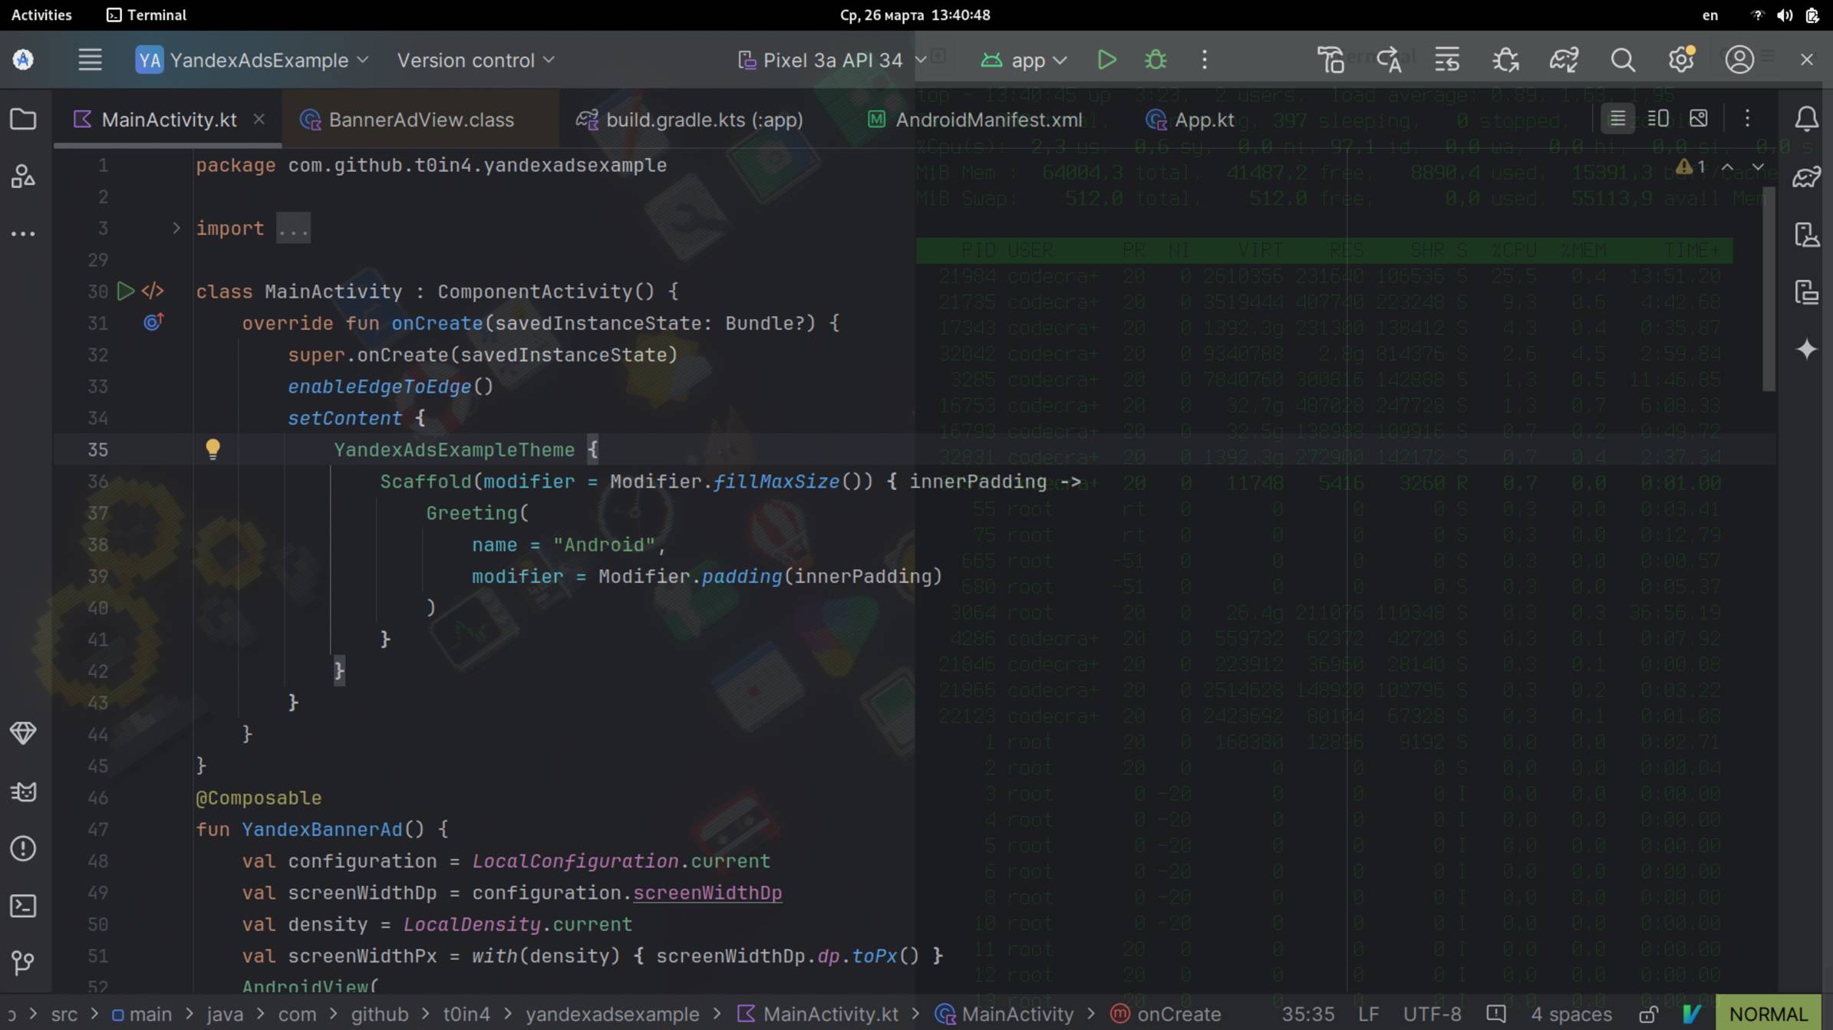Sync project with Gradle files
The height and width of the screenshot is (1030, 1833).
click(1564, 60)
